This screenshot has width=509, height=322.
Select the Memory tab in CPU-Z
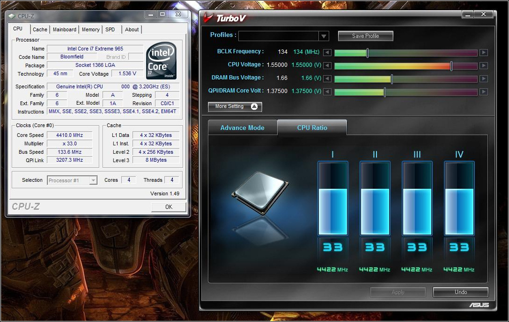[x=90, y=29]
